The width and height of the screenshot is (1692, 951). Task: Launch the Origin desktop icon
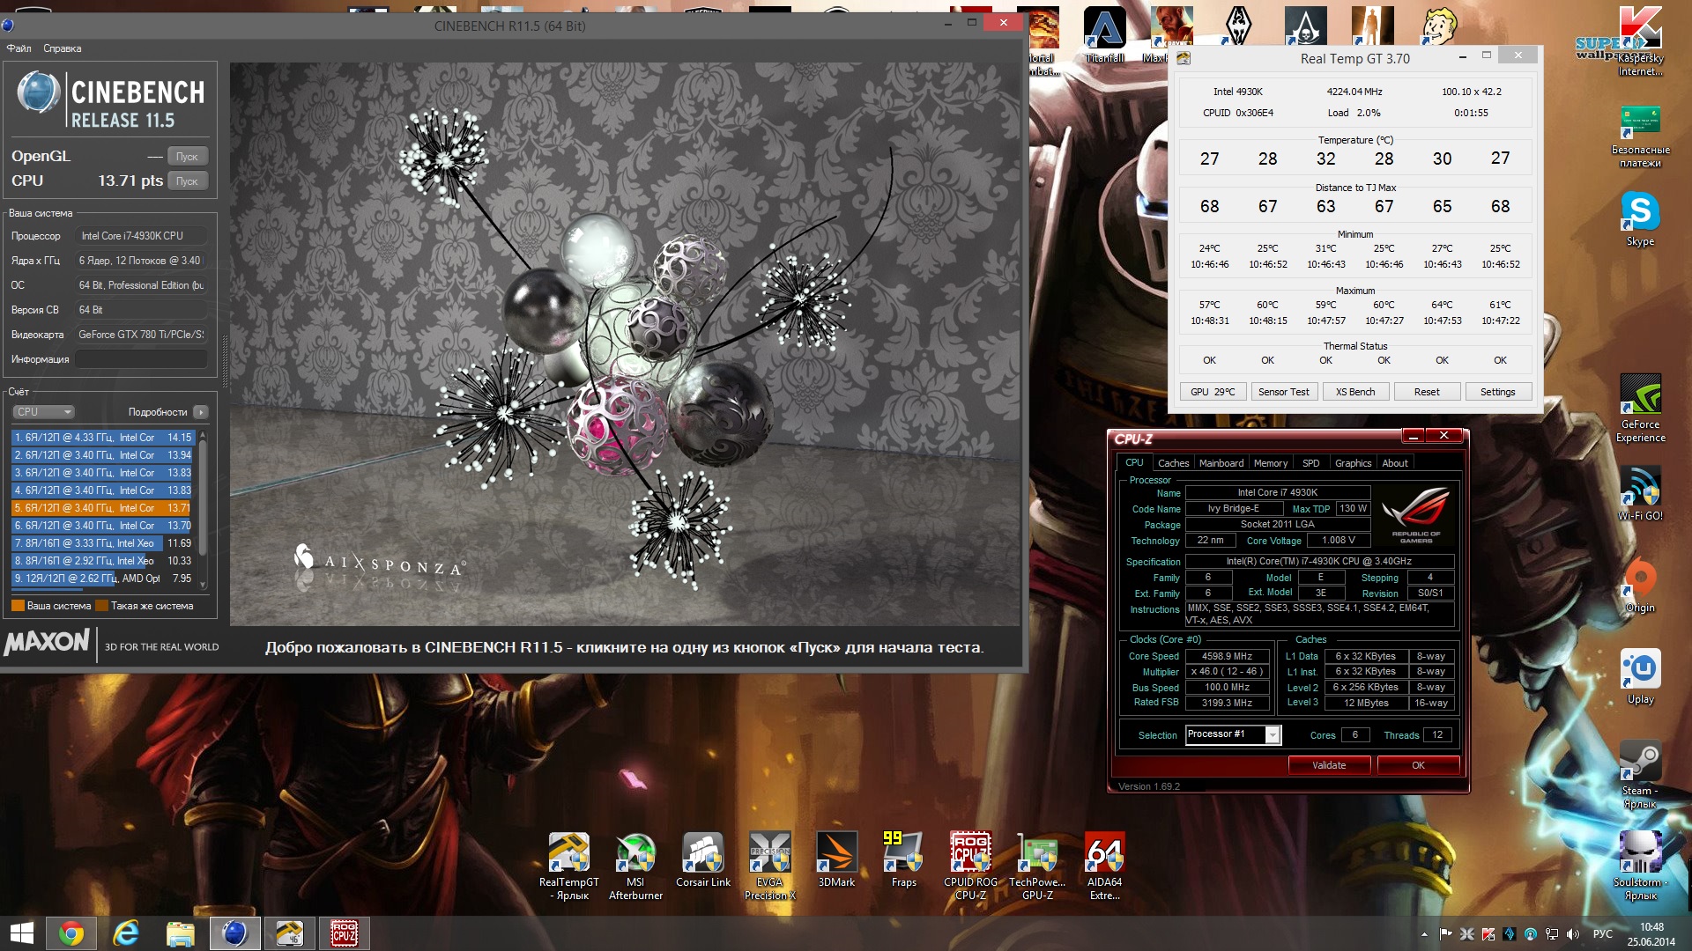tap(1640, 586)
